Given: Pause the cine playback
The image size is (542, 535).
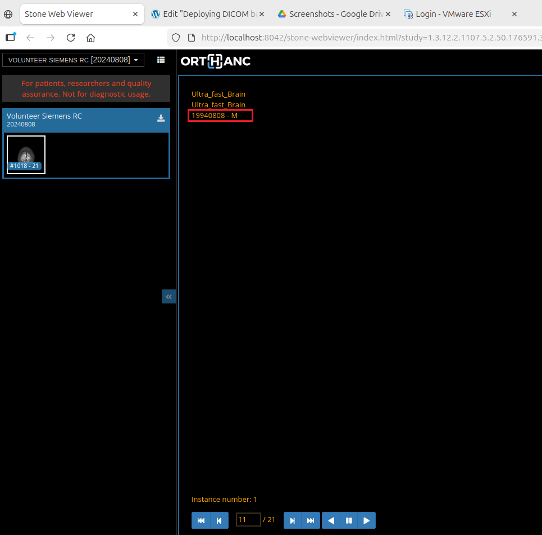Looking at the screenshot, I should (x=349, y=520).
